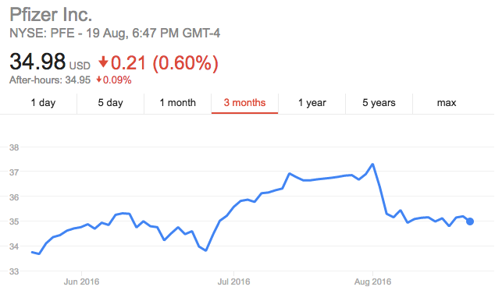Click the small after-hours red down arrow
This screenshot has height=294, width=495.
[x=99, y=80]
